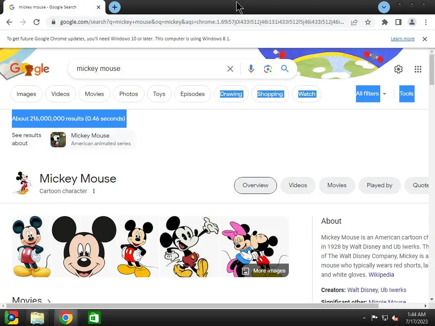The height and width of the screenshot is (326, 435).
Task: Click into the mickey mouse search field
Action: click(x=150, y=69)
